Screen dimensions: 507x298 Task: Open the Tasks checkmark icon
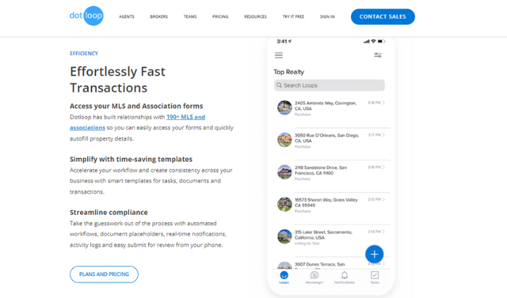(374, 275)
